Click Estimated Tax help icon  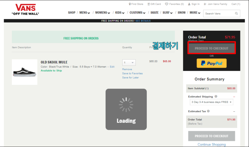208,111
